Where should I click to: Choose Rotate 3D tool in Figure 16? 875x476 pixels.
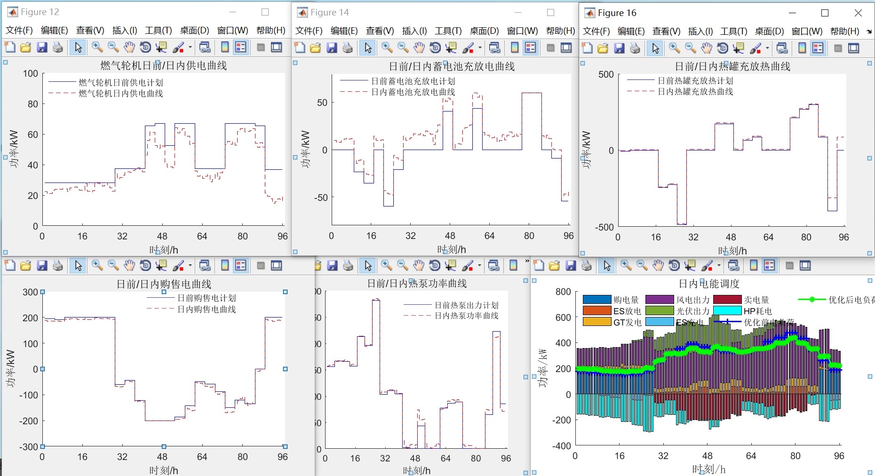click(x=723, y=48)
